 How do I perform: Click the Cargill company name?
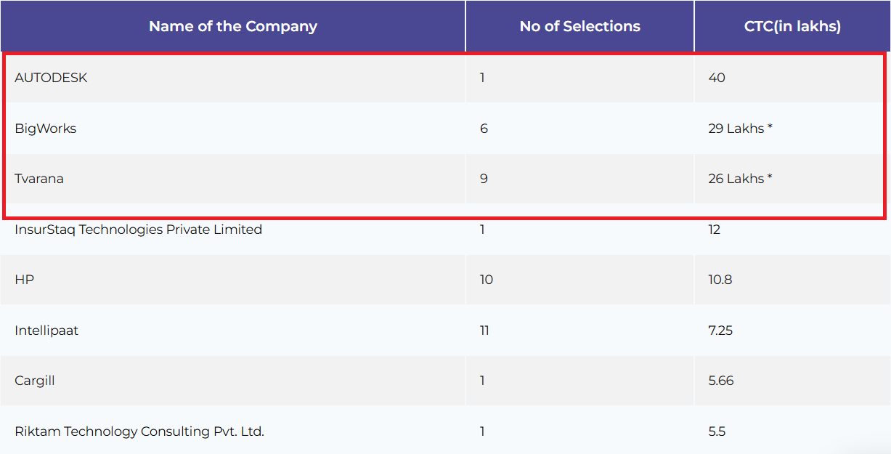click(35, 381)
